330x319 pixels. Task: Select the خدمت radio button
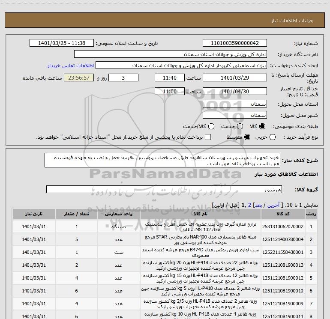tap(240, 126)
